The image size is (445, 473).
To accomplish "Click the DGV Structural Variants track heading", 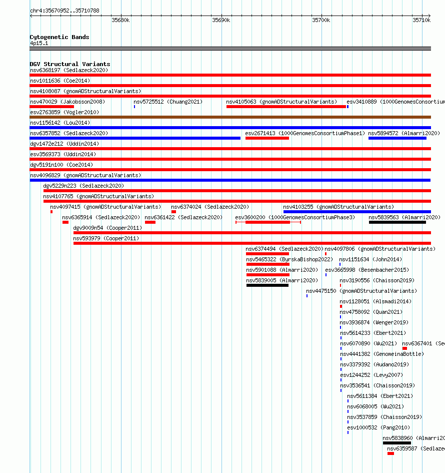I will point(70,64).
